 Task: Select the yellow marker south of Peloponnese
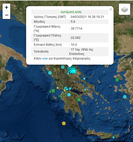(x=64, y=123)
